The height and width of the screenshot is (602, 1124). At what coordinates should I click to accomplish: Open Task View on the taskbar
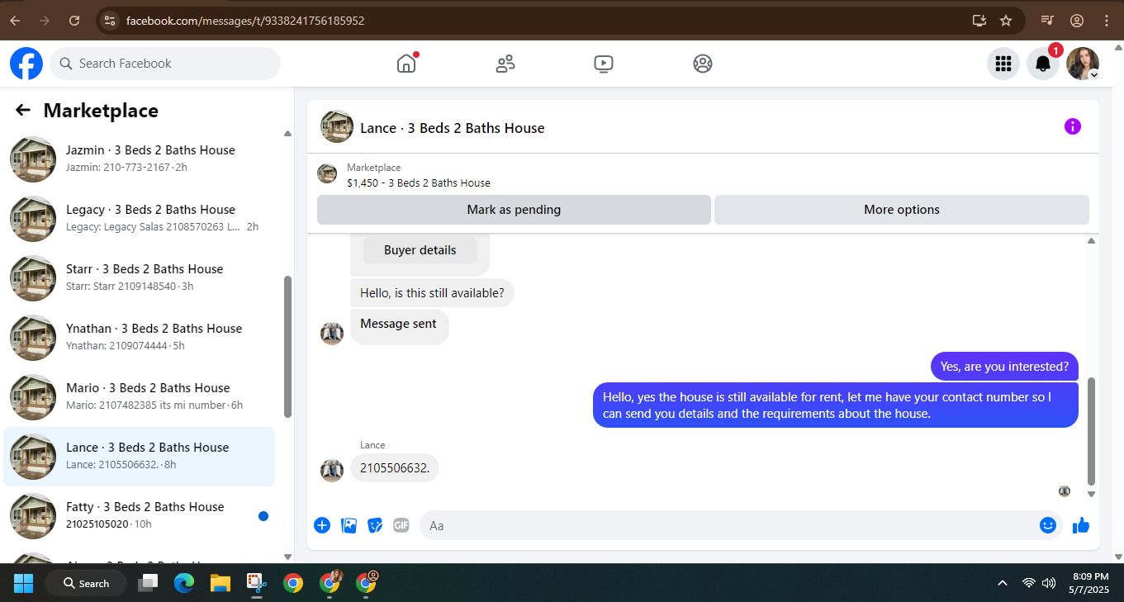pyautogui.click(x=148, y=583)
